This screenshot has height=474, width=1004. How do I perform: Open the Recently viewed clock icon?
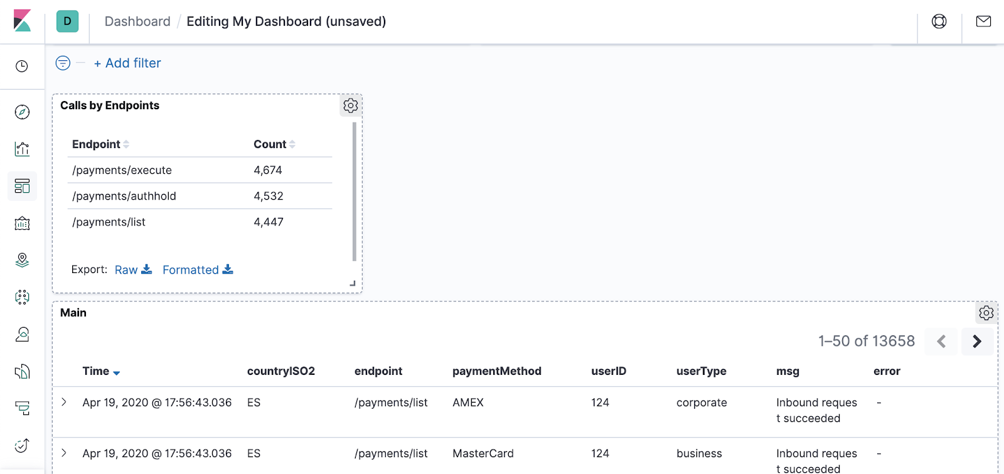(x=22, y=66)
